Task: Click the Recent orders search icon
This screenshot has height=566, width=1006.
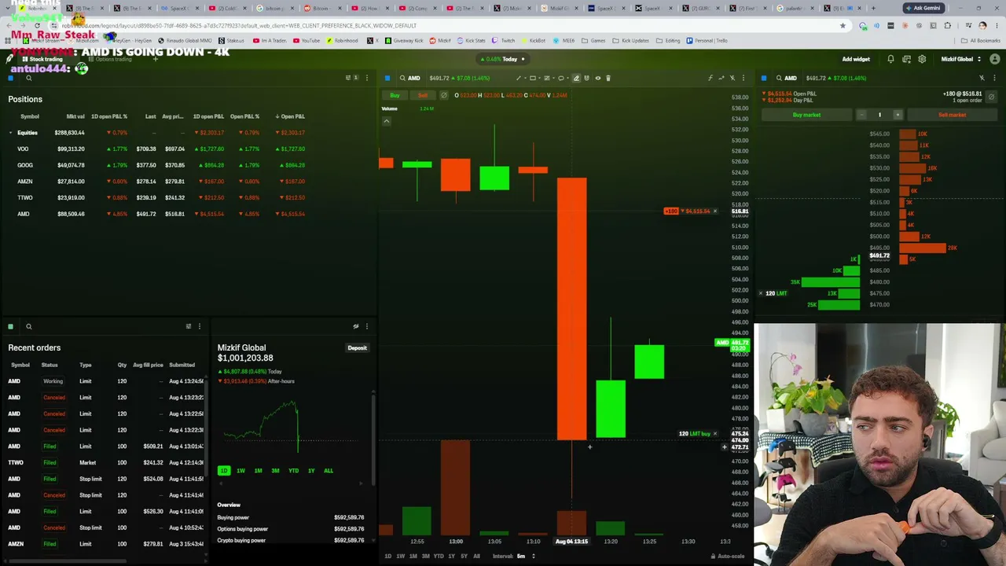Action: click(x=28, y=326)
